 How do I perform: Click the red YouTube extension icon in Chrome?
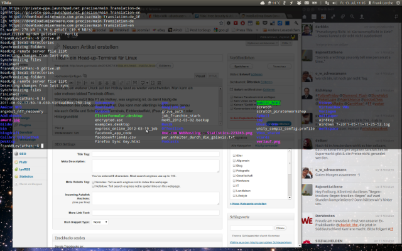click(x=236, y=23)
